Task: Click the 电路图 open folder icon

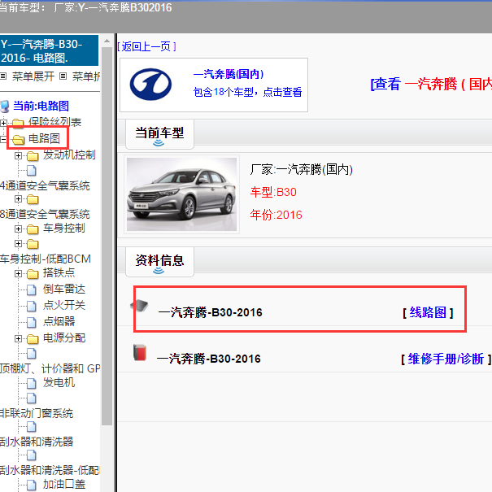Action: 19,140
